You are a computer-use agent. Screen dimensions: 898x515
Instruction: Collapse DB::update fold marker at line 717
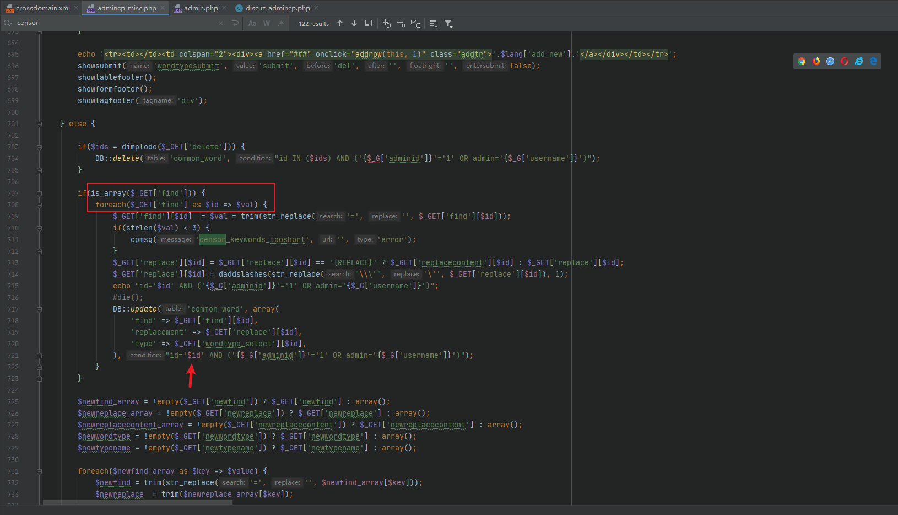pos(39,309)
